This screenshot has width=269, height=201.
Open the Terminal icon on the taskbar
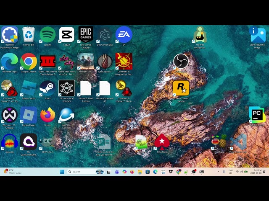[202, 172]
